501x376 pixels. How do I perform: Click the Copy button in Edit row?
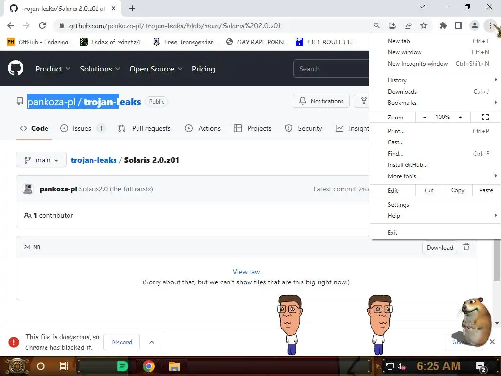457,190
